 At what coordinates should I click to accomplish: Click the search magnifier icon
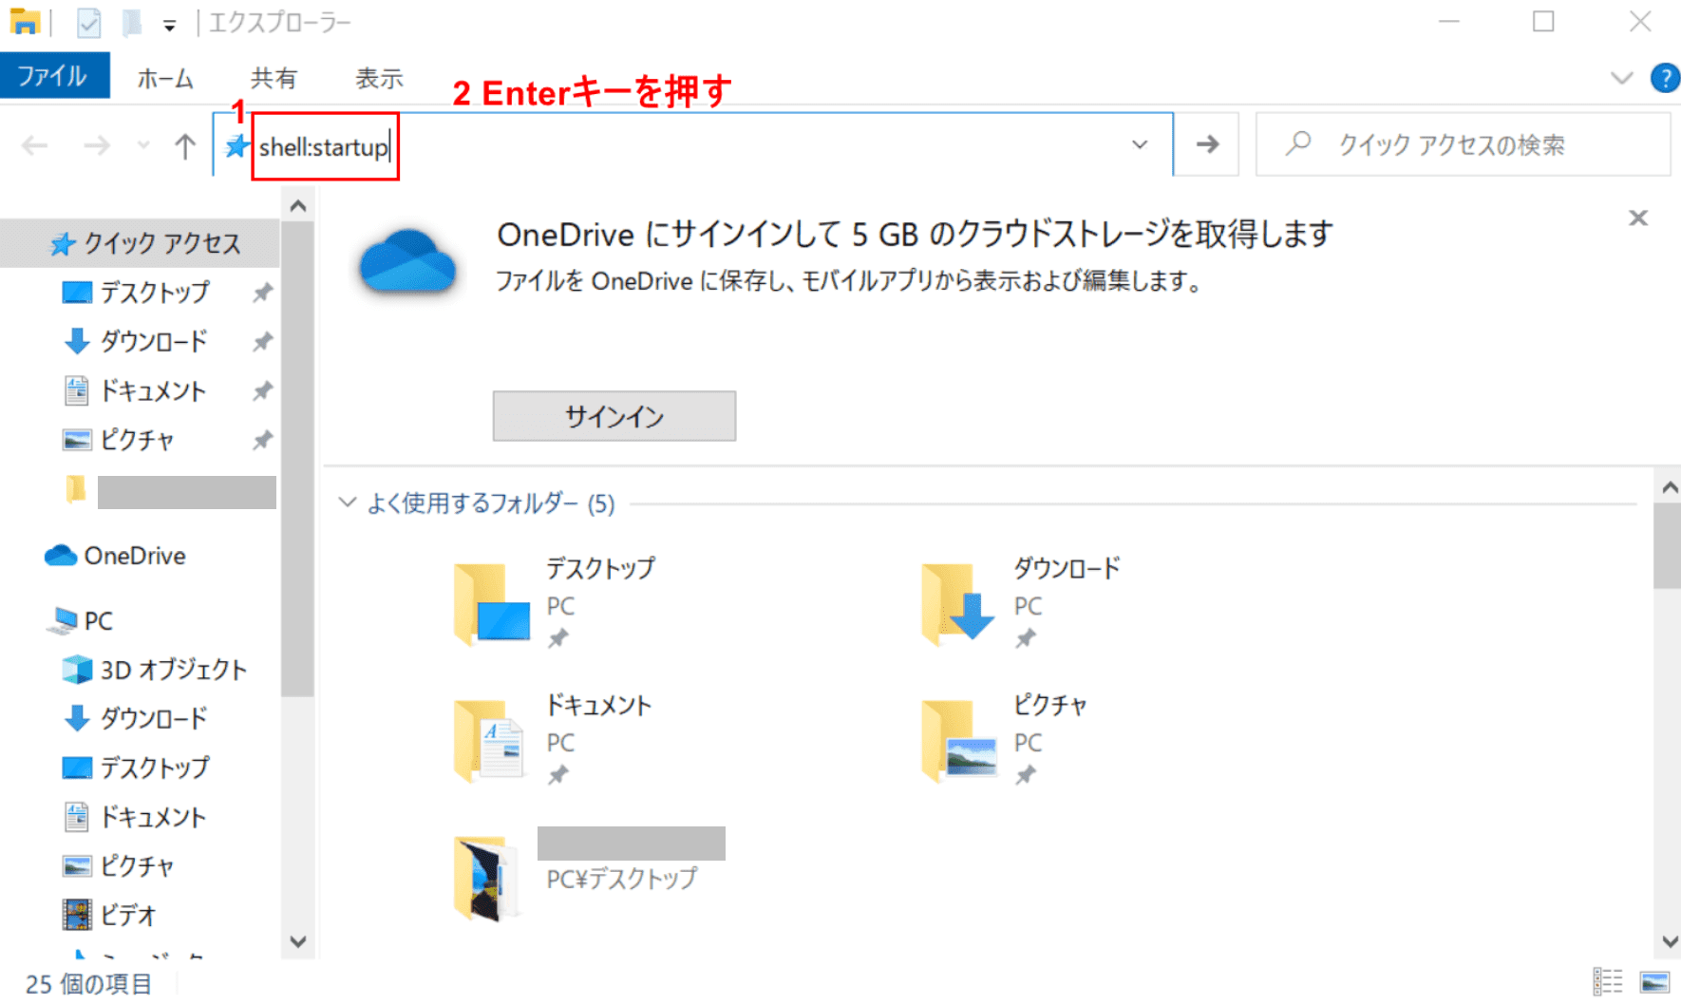tap(1298, 143)
